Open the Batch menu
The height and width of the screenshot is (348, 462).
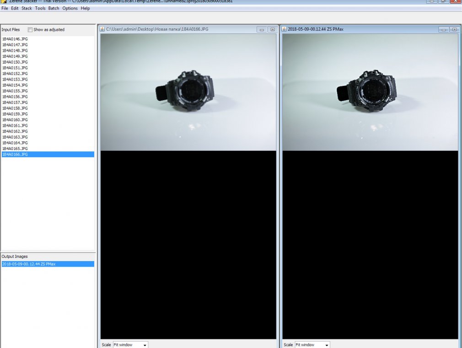[x=54, y=8]
